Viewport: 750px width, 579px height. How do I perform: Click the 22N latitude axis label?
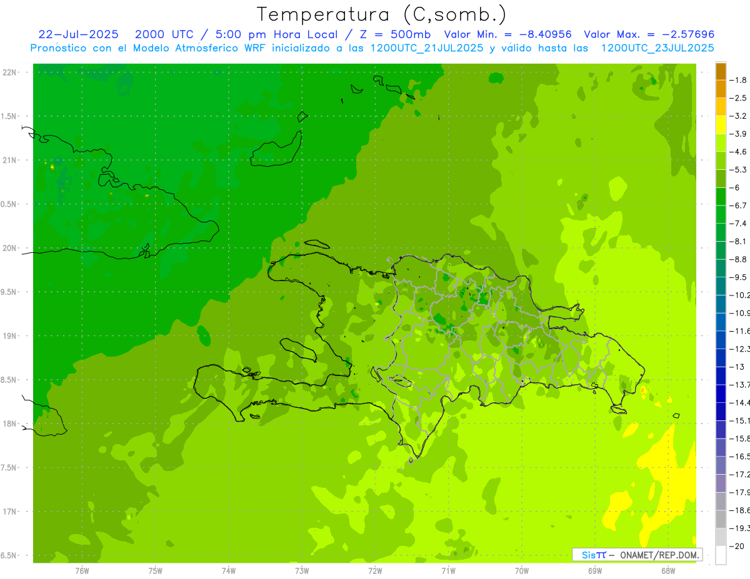point(10,72)
